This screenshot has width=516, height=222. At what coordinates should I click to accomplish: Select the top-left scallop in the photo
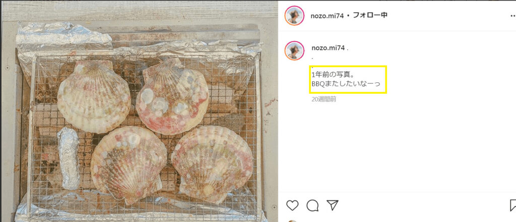(94, 96)
